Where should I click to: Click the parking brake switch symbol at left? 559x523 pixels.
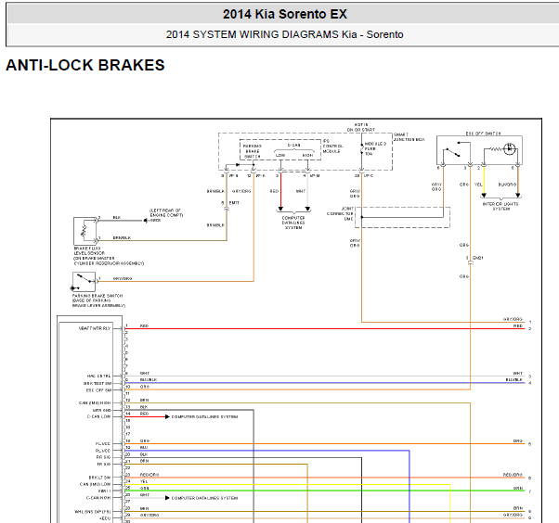click(84, 281)
